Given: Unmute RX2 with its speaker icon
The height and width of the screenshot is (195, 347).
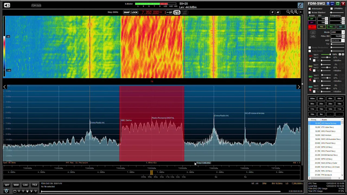Looking at the screenshot, I should point(310,69).
